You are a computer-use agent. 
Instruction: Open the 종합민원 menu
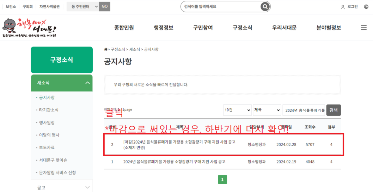(x=124, y=28)
